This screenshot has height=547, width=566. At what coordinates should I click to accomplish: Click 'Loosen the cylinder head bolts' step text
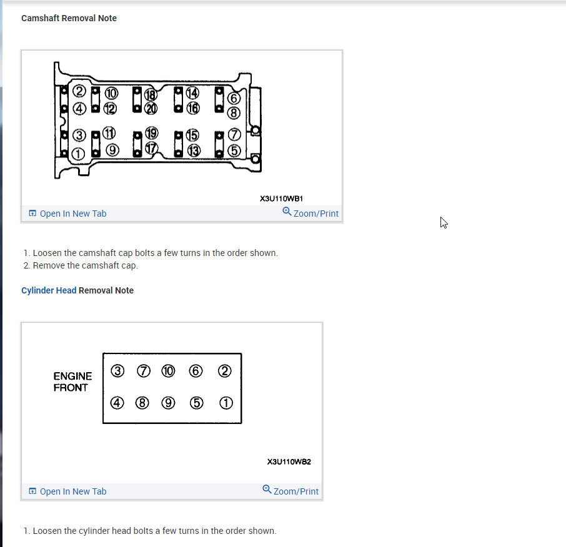[154, 531]
